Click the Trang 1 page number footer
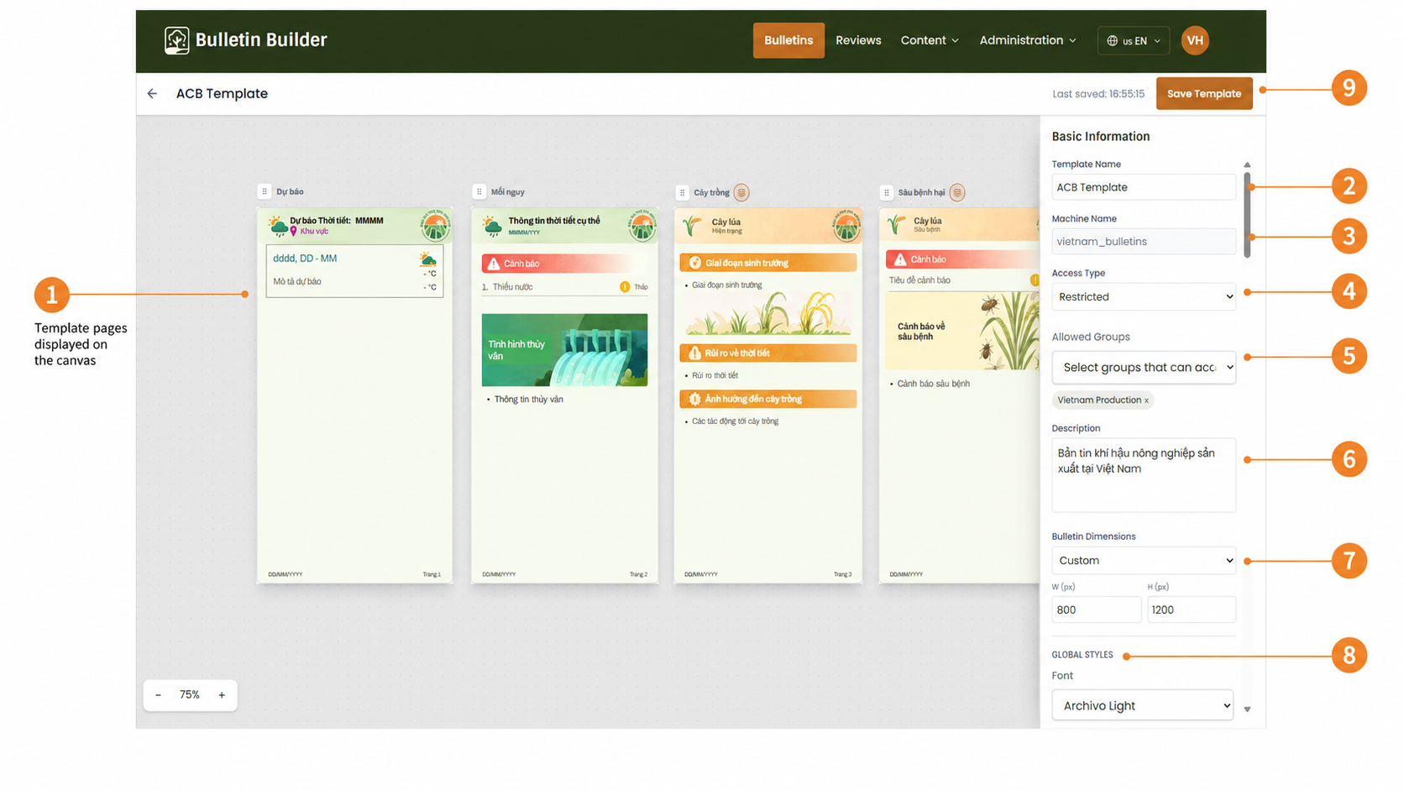 [x=432, y=575]
